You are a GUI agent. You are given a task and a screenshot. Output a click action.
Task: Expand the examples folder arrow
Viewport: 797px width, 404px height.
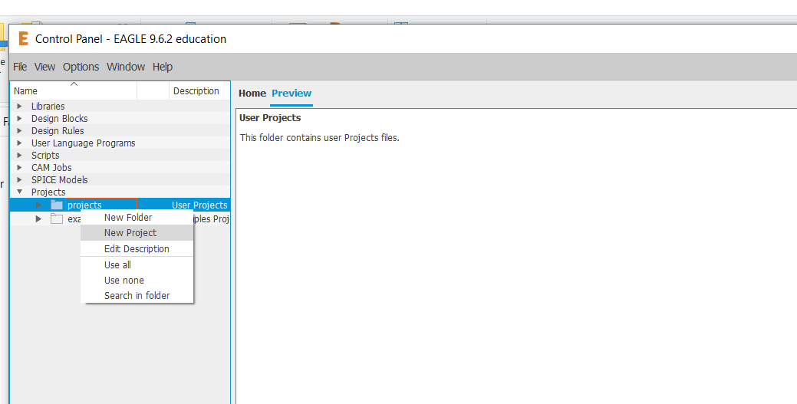(38, 219)
